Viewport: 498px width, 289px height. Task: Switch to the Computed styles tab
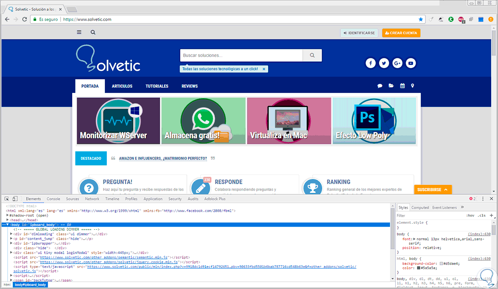tap(420, 208)
